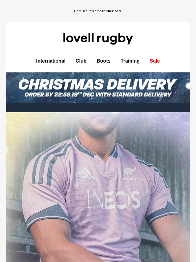The image size is (196, 262).
Task: Open the International menu item
Action: [51, 61]
